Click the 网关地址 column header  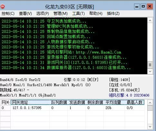coord(30,102)
